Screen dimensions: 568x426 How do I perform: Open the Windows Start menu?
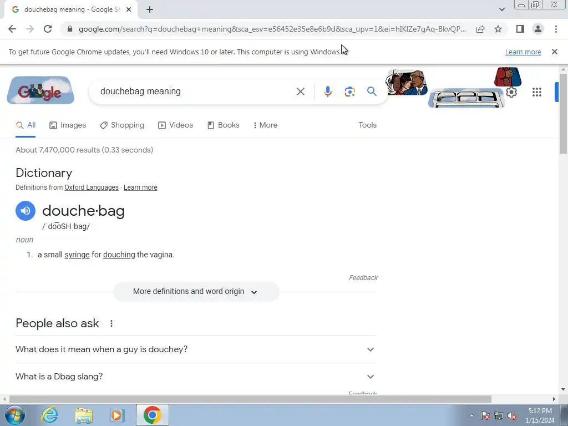(14, 415)
